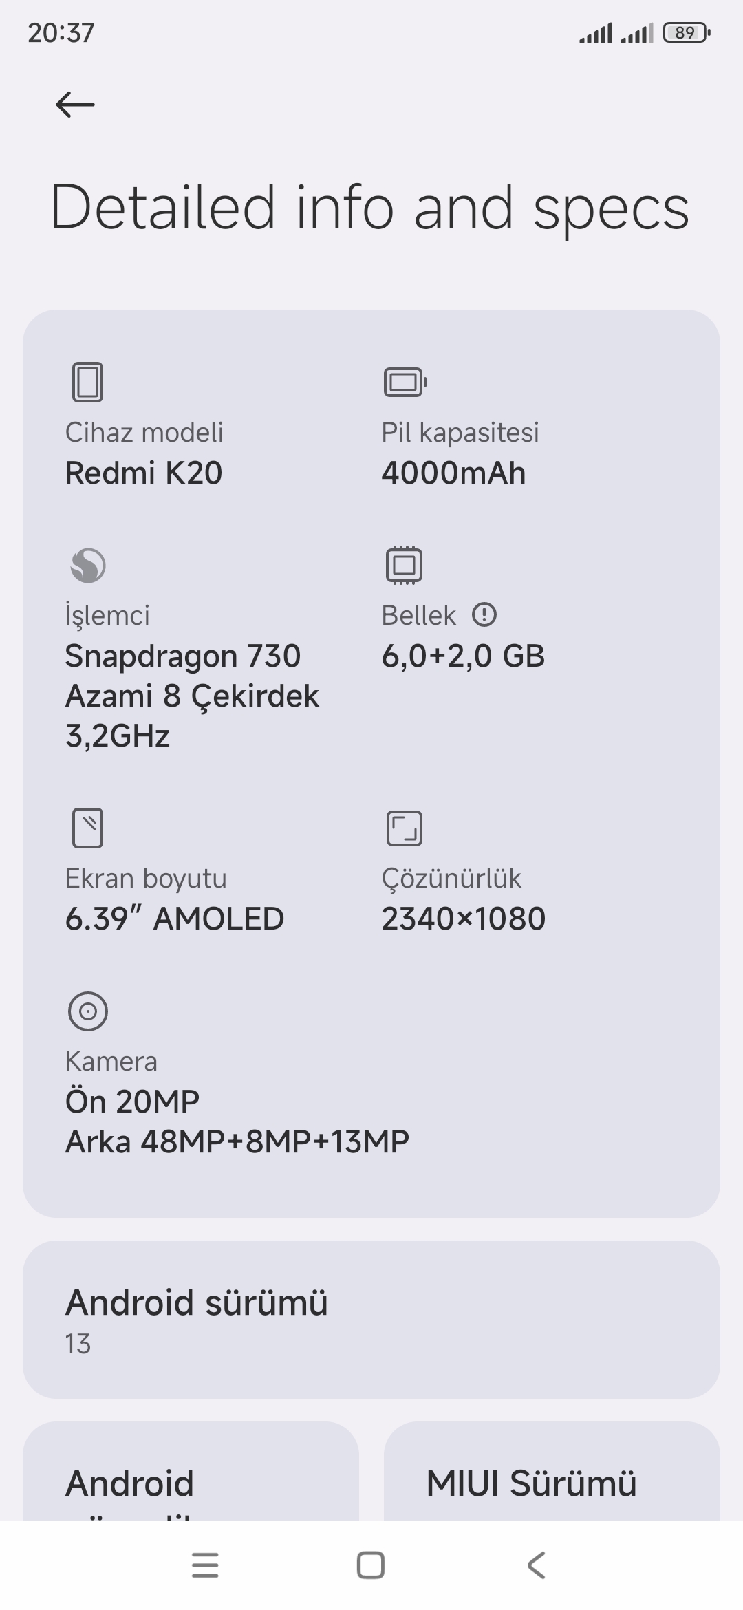
Task: Tap the recent apps menu navigation button
Action: click(205, 1565)
